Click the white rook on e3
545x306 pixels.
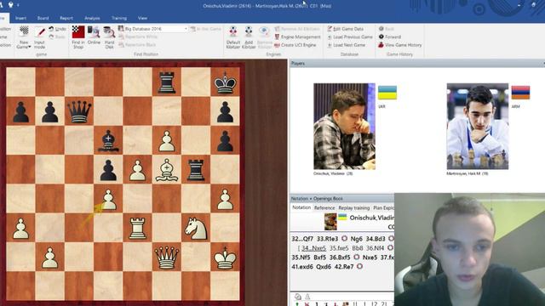[x=138, y=229]
